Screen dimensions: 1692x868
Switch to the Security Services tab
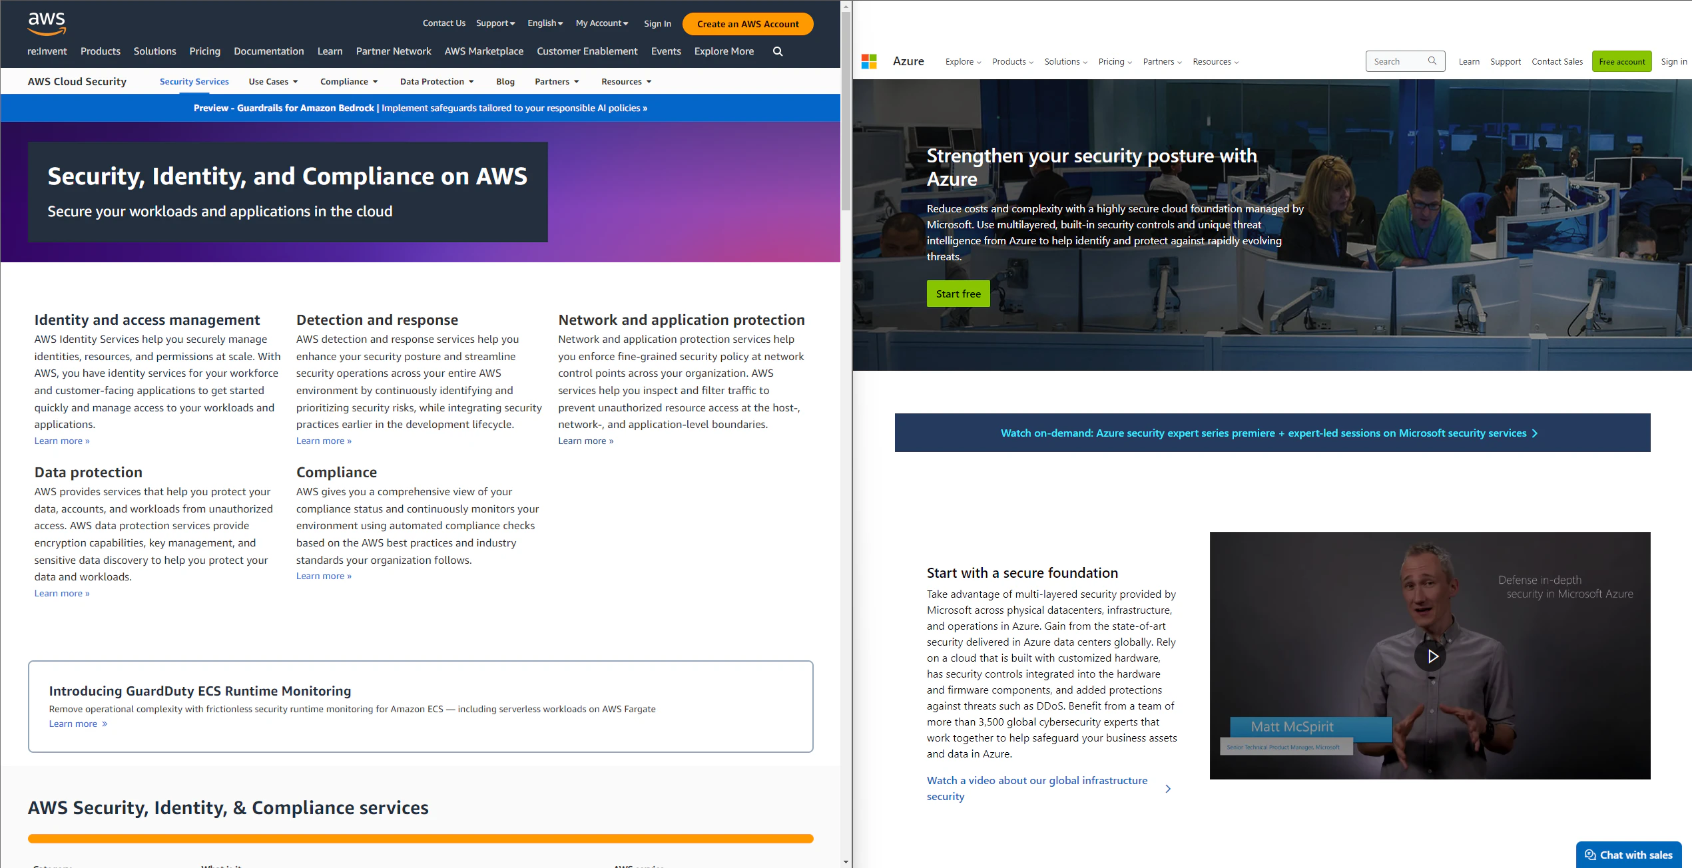tap(194, 81)
